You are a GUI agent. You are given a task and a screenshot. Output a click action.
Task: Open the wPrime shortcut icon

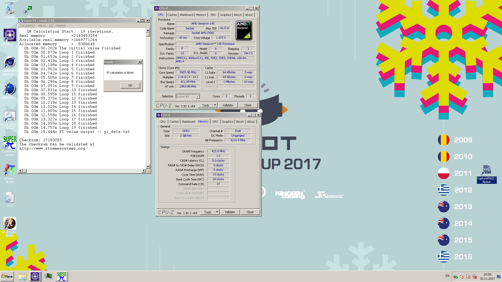pyautogui.click(x=10, y=173)
